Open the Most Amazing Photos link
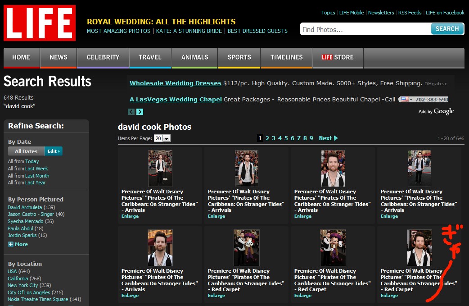This screenshot has height=306, width=469. coord(118,31)
